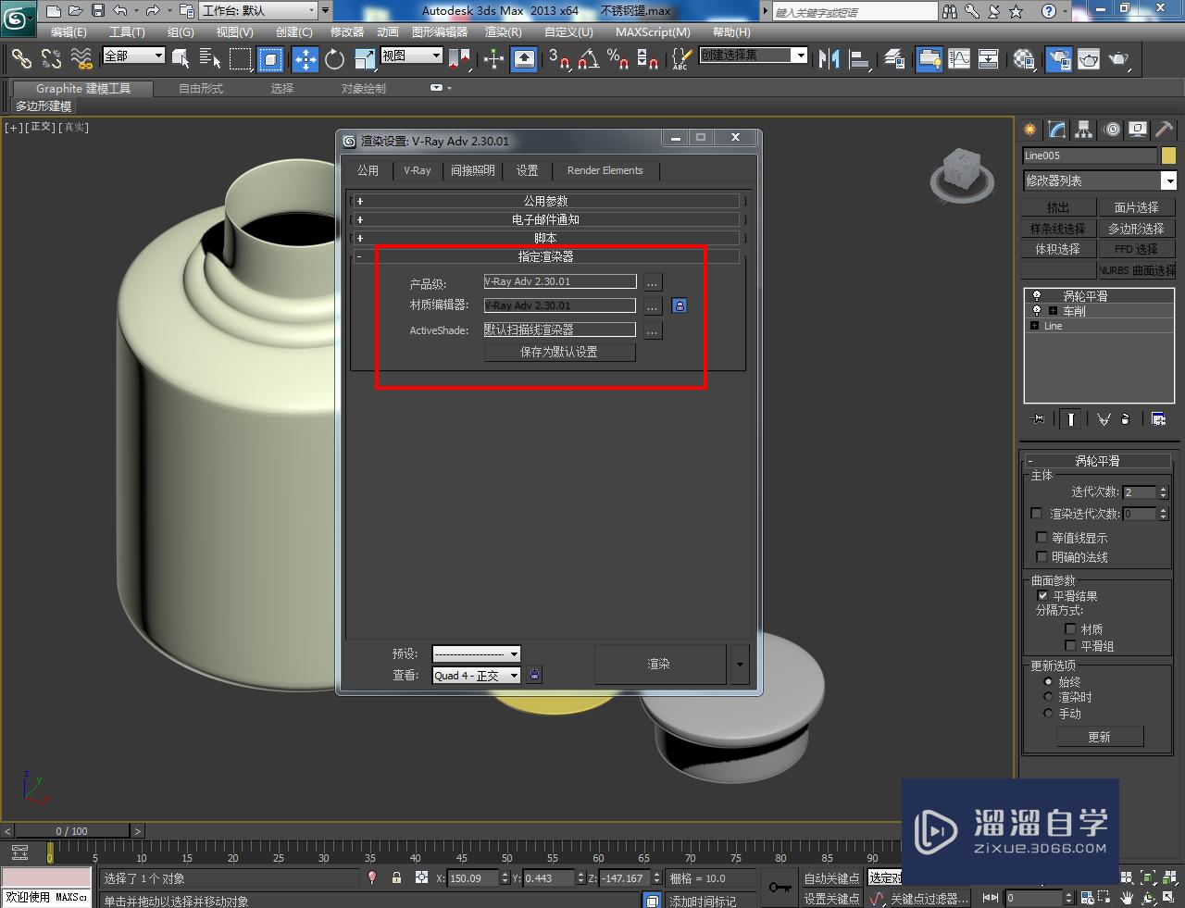Click the Mirror tool icon
The height and width of the screenshot is (908, 1185).
point(829,59)
